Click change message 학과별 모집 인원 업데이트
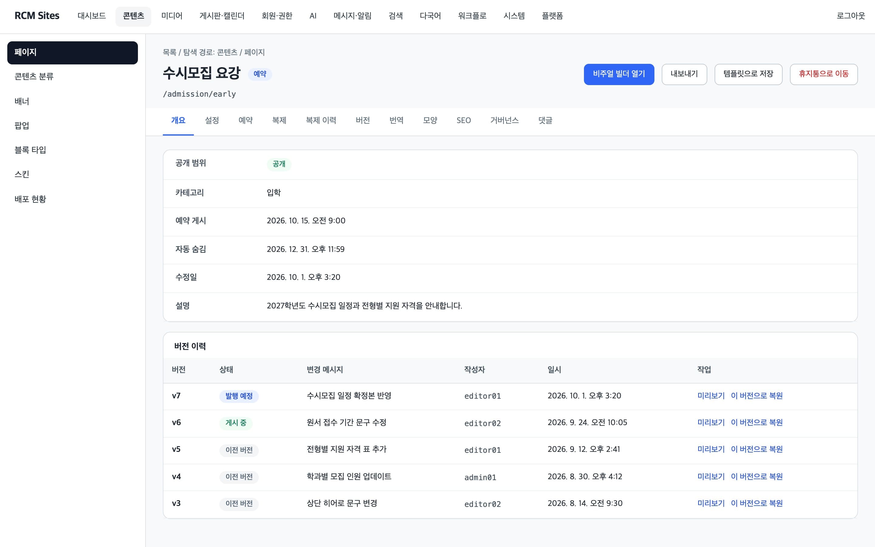The width and height of the screenshot is (875, 547). pyautogui.click(x=349, y=477)
